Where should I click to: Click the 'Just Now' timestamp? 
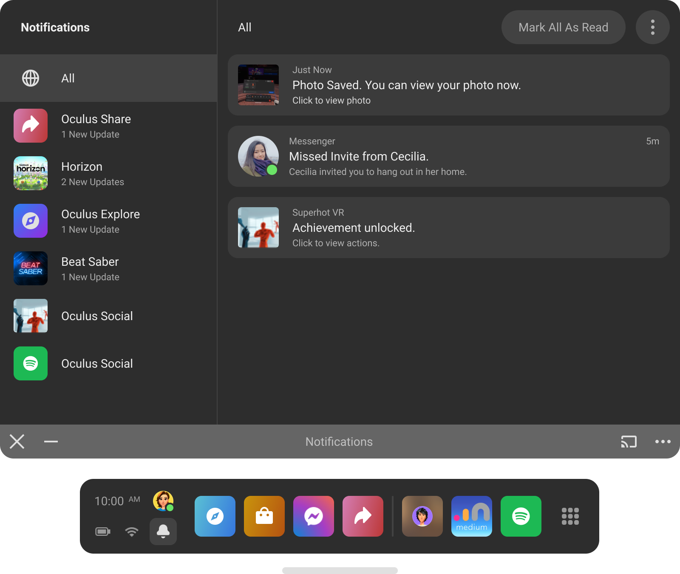312,70
